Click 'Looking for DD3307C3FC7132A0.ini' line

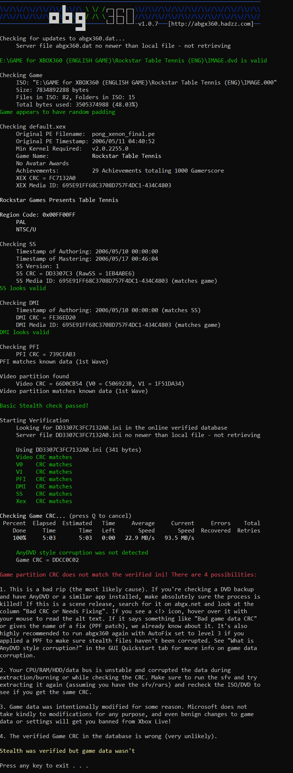[x=122, y=428]
